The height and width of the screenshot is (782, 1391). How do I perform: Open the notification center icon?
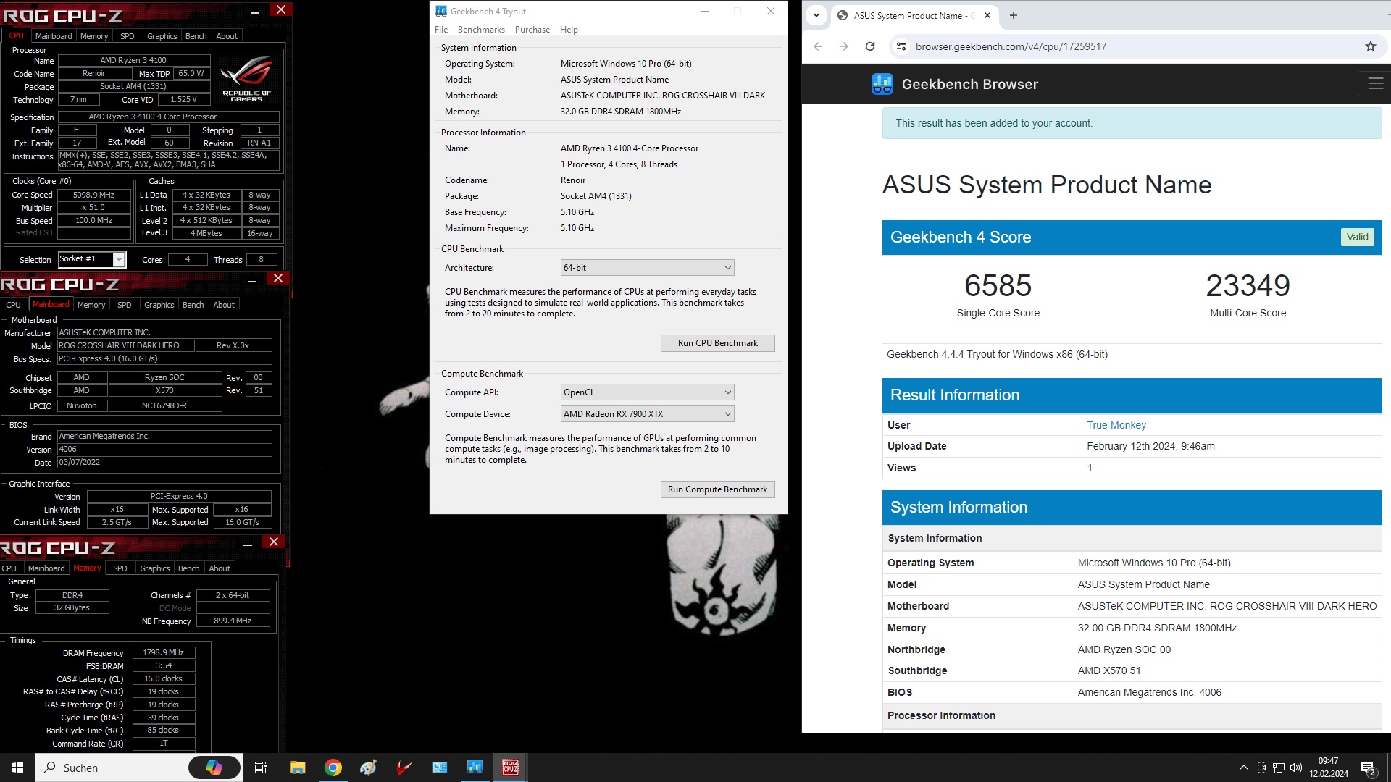coord(1369,768)
